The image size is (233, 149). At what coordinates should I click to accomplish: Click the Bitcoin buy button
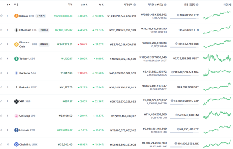[40, 16]
